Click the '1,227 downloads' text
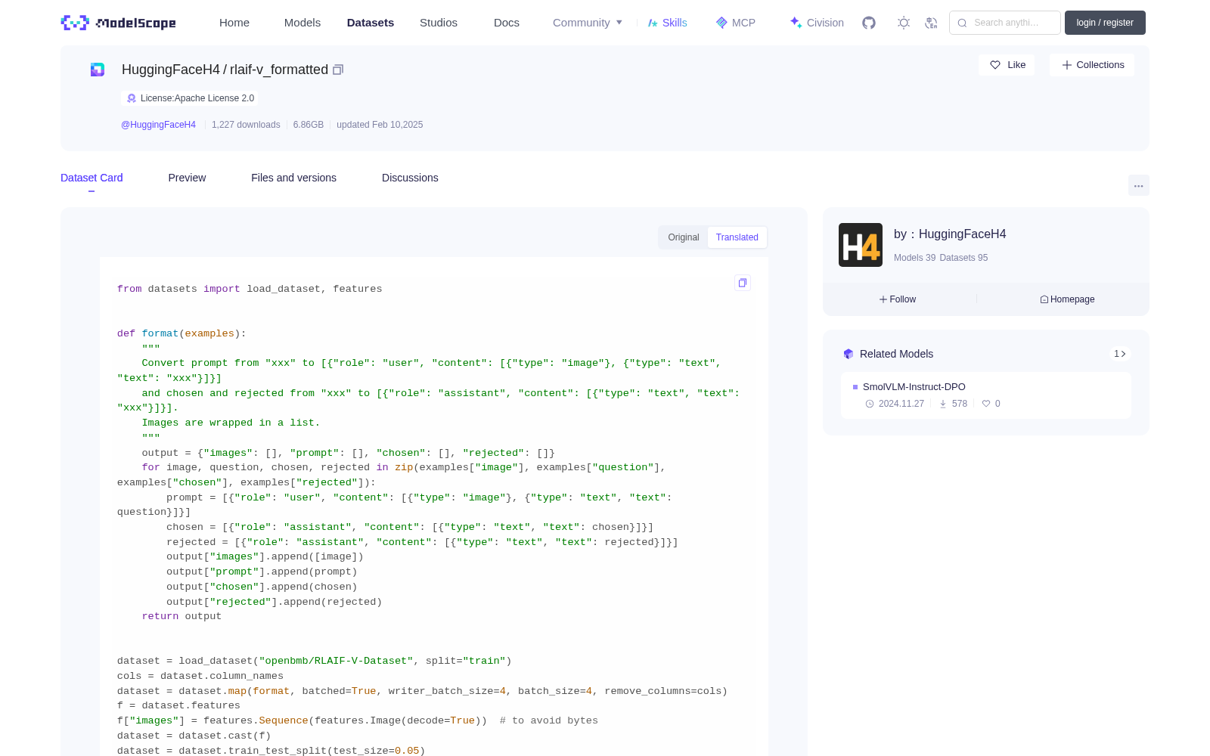This screenshot has height=756, width=1210. point(246,125)
